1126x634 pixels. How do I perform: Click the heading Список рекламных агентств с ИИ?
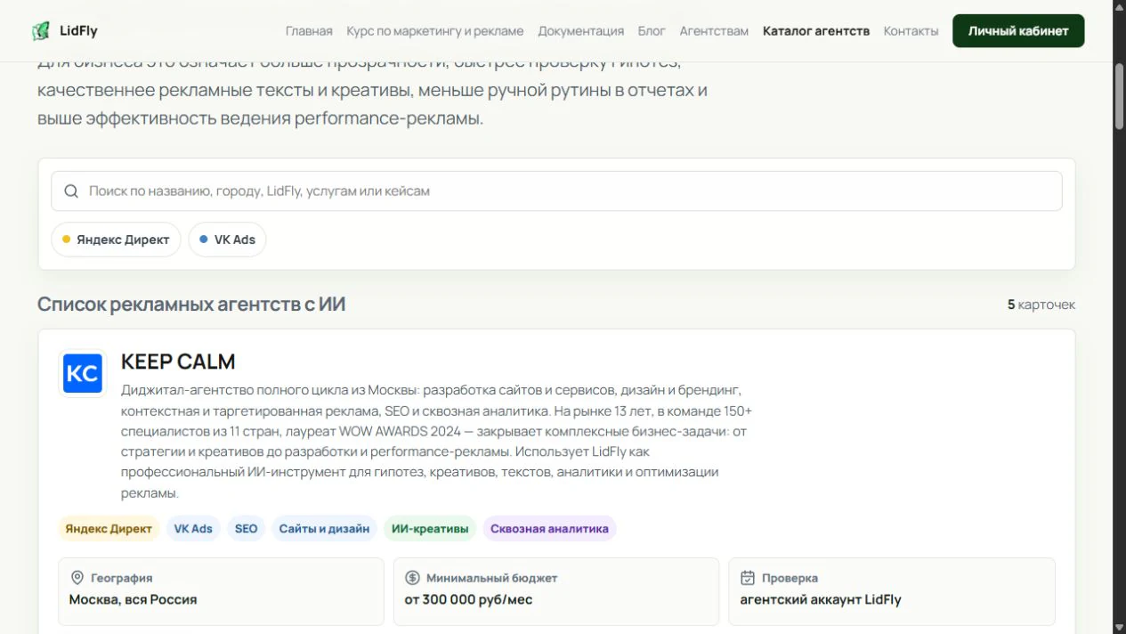[191, 305]
